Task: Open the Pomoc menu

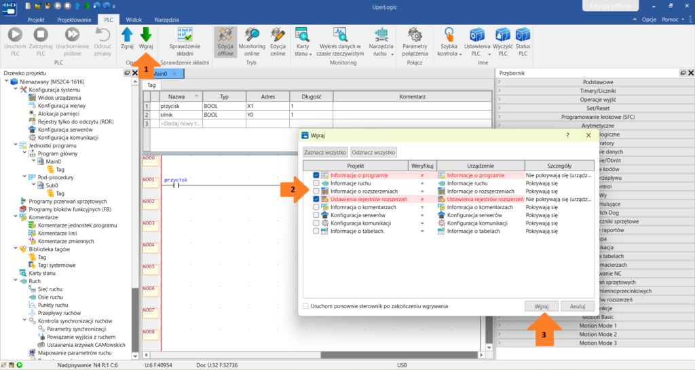Action: (x=673, y=20)
